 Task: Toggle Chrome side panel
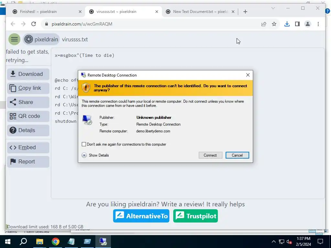[x=297, y=24]
